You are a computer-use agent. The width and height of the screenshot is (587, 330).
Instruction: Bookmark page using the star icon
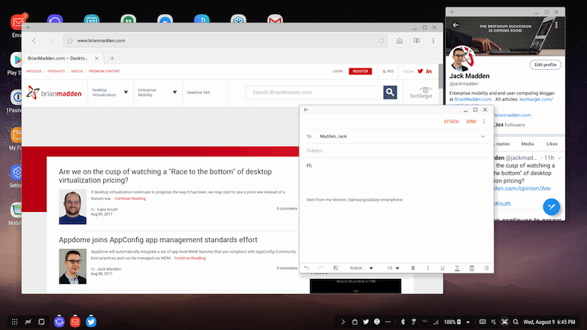pyautogui.click(x=68, y=41)
